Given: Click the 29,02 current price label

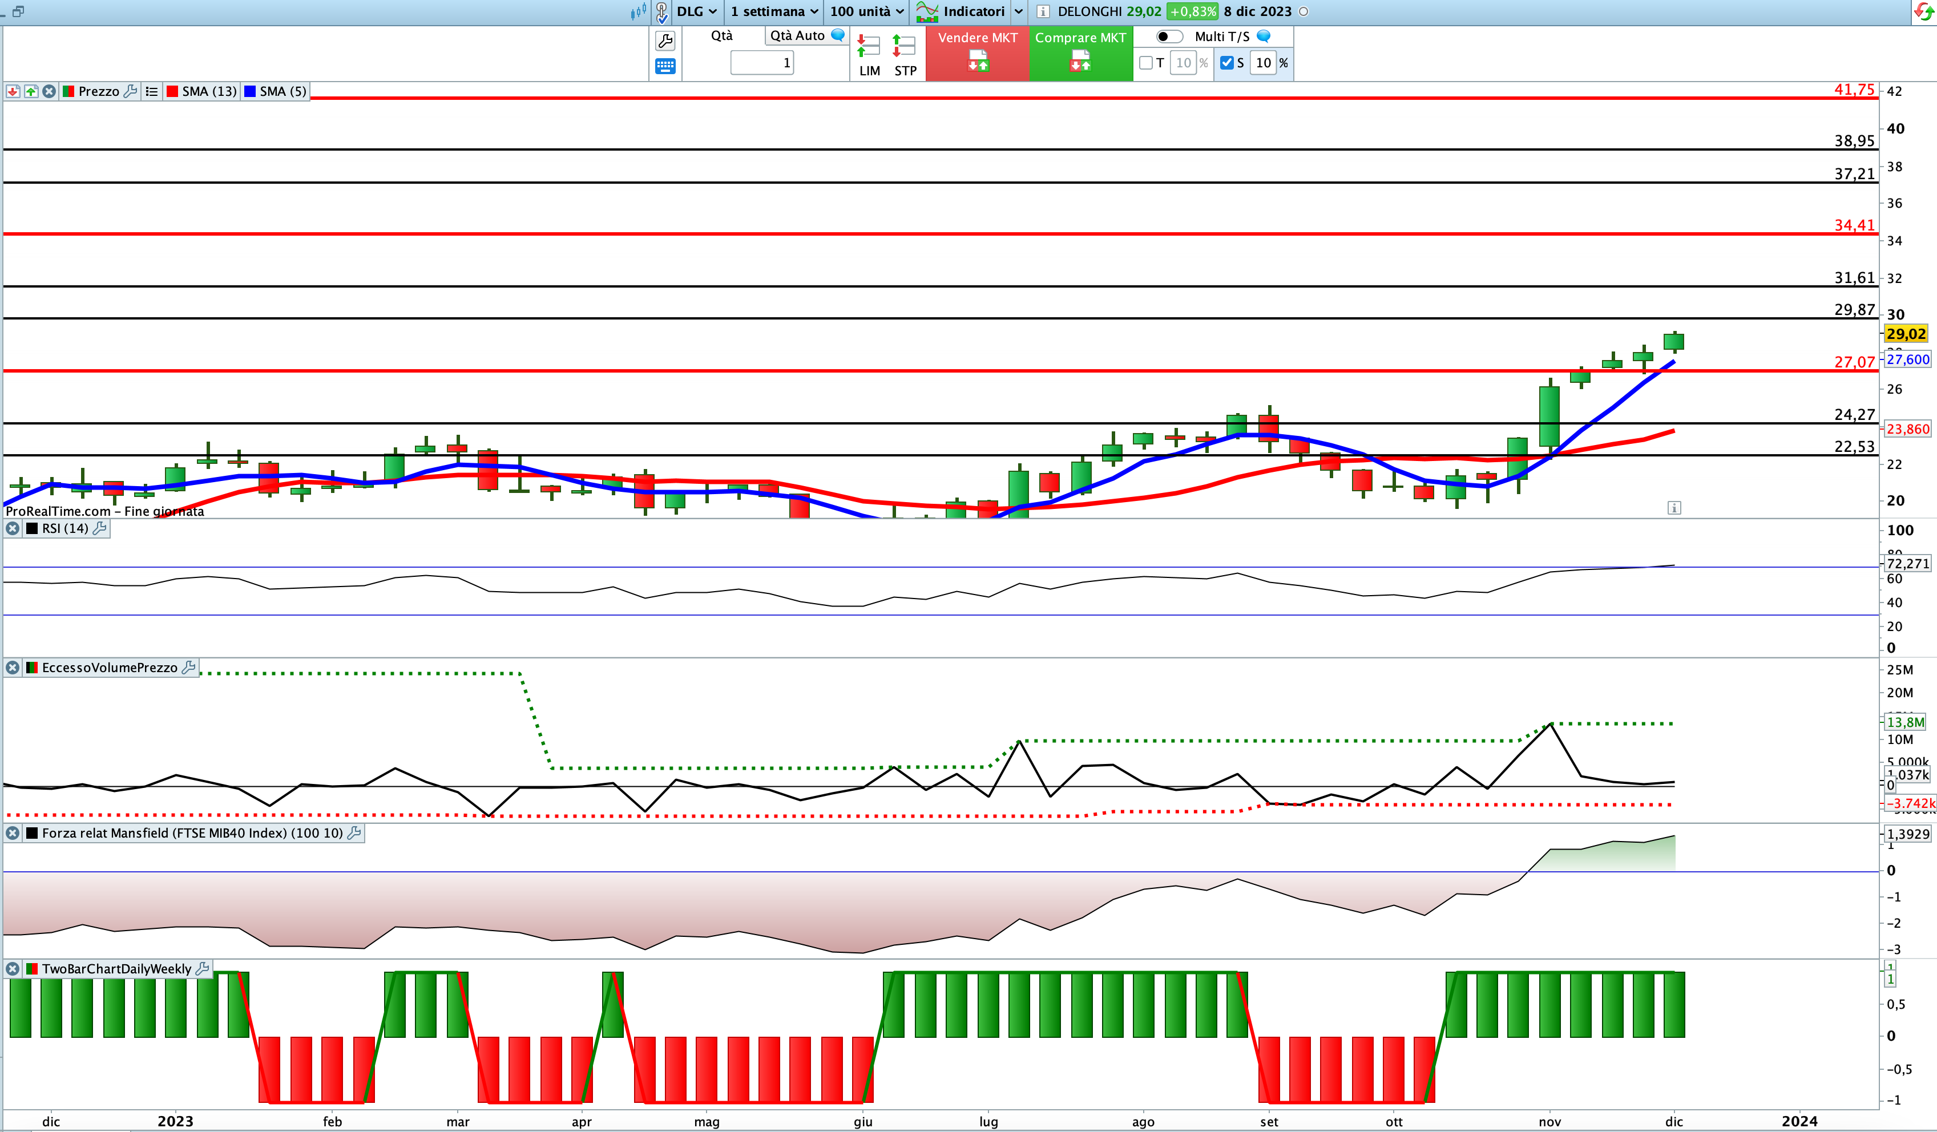Looking at the screenshot, I should tap(1906, 334).
